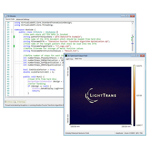Screen dimensions: 149x149
Task: Collapse the namespace OwnCode block
Action: tap(12, 30)
